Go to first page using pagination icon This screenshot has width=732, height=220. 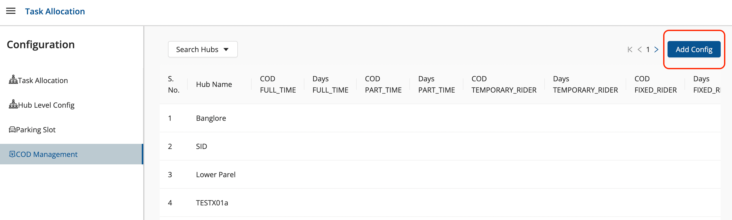click(630, 49)
